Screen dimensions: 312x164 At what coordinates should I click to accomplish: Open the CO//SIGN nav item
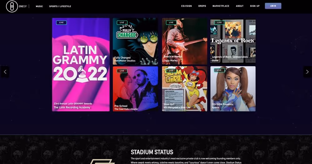click(187, 6)
